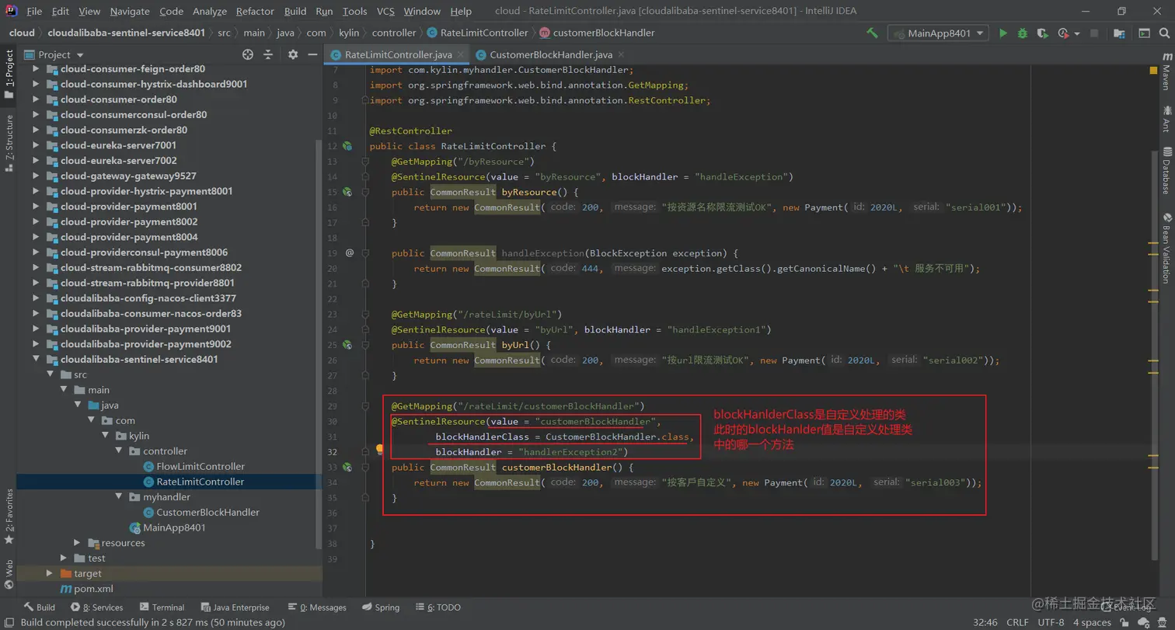Open Maven tool window on right sidebar

click(1166, 72)
